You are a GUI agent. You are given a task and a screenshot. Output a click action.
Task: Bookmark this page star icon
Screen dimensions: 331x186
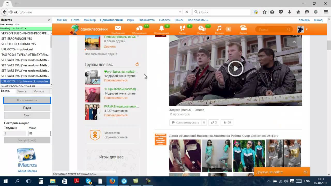264,12
